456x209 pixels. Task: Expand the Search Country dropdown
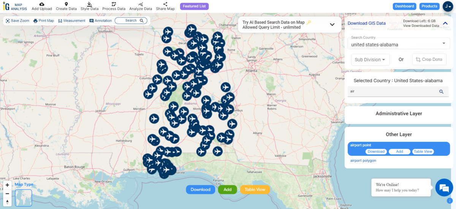point(443,43)
